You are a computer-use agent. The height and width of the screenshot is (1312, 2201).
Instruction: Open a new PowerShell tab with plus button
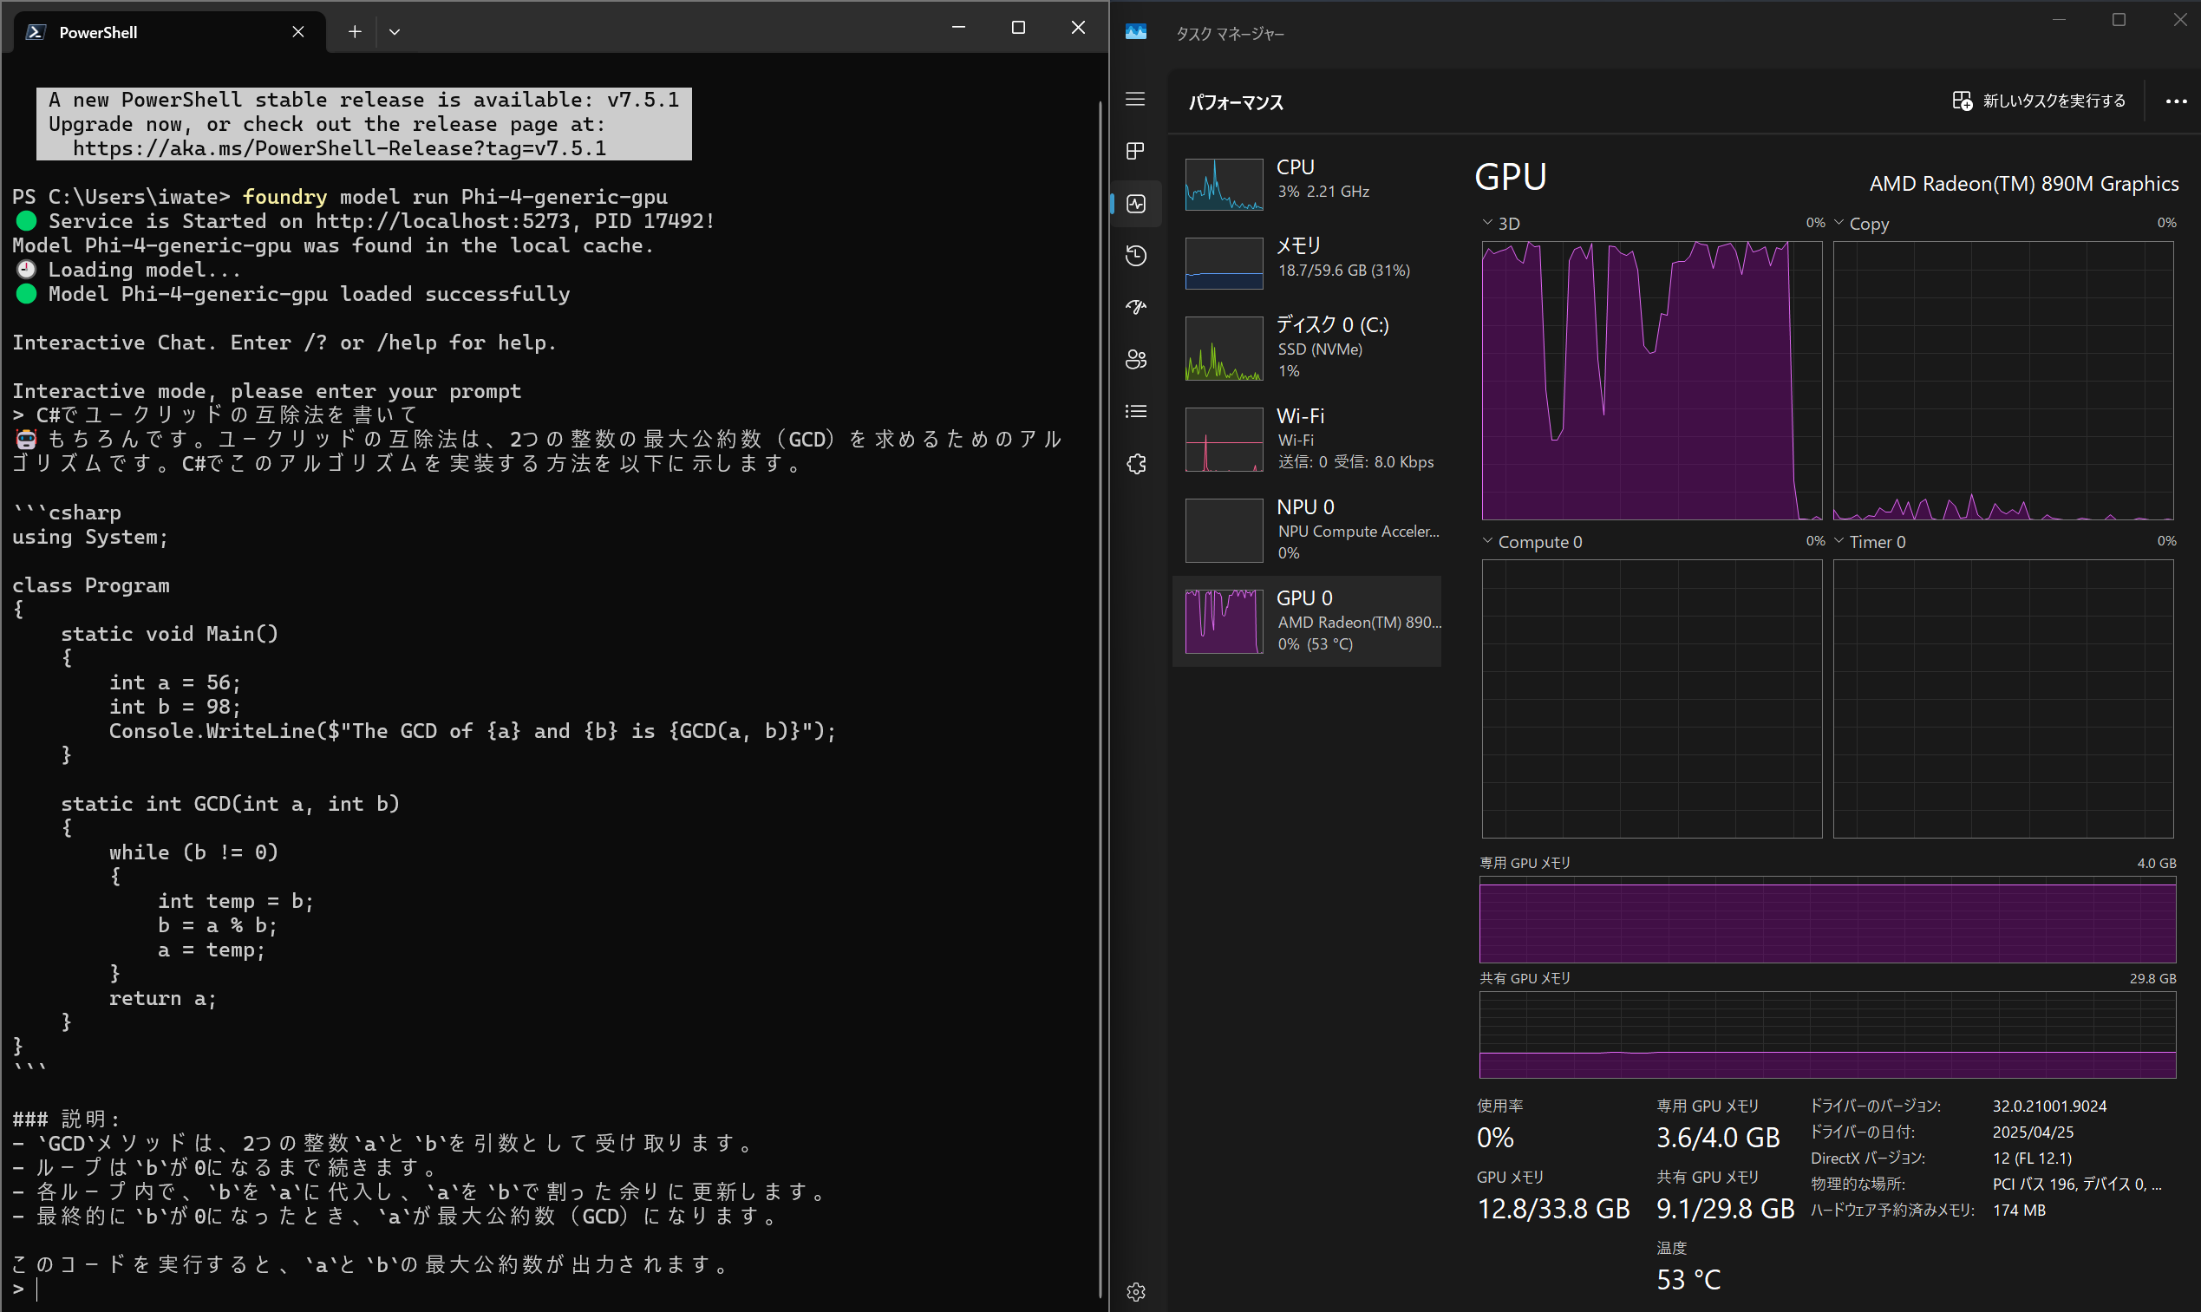(355, 32)
